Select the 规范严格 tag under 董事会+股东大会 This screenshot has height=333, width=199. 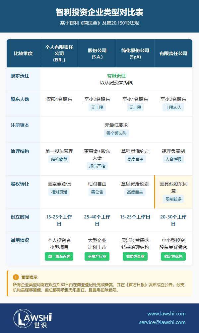click(97, 166)
